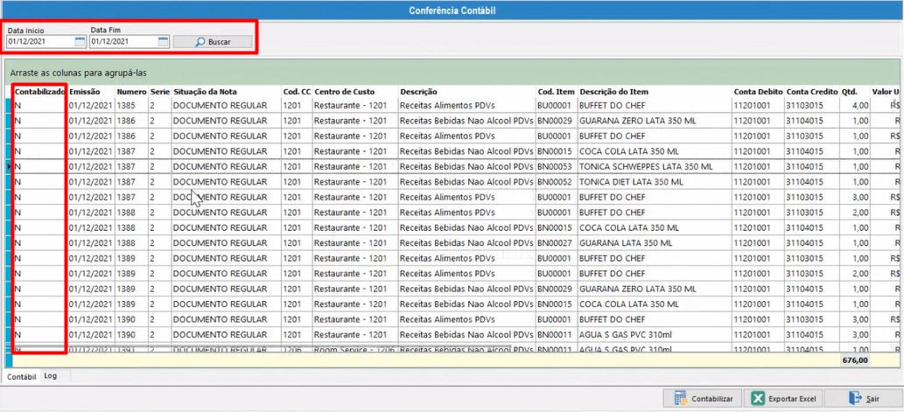
Task: Sort by the Contabilizado column header
Action: coord(39,92)
